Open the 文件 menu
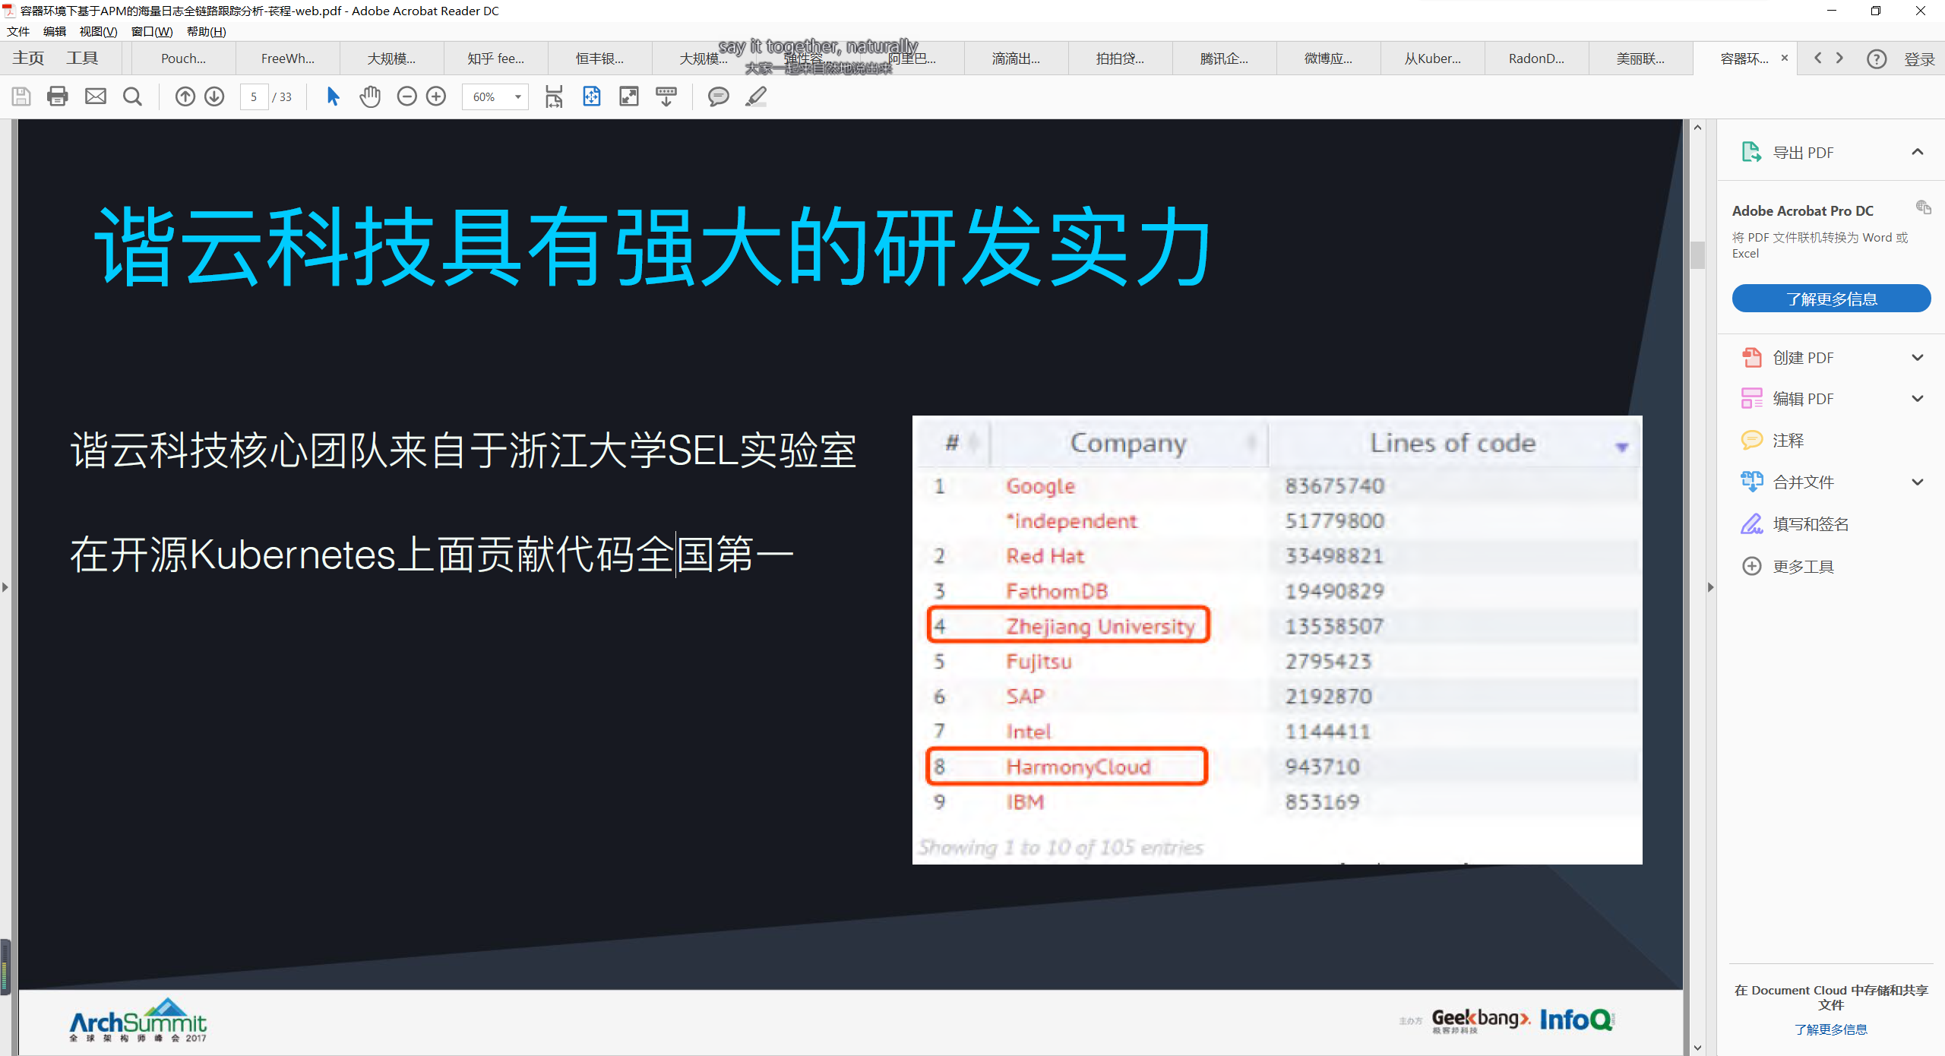Screen dimensions: 1945x1056 click(18, 31)
